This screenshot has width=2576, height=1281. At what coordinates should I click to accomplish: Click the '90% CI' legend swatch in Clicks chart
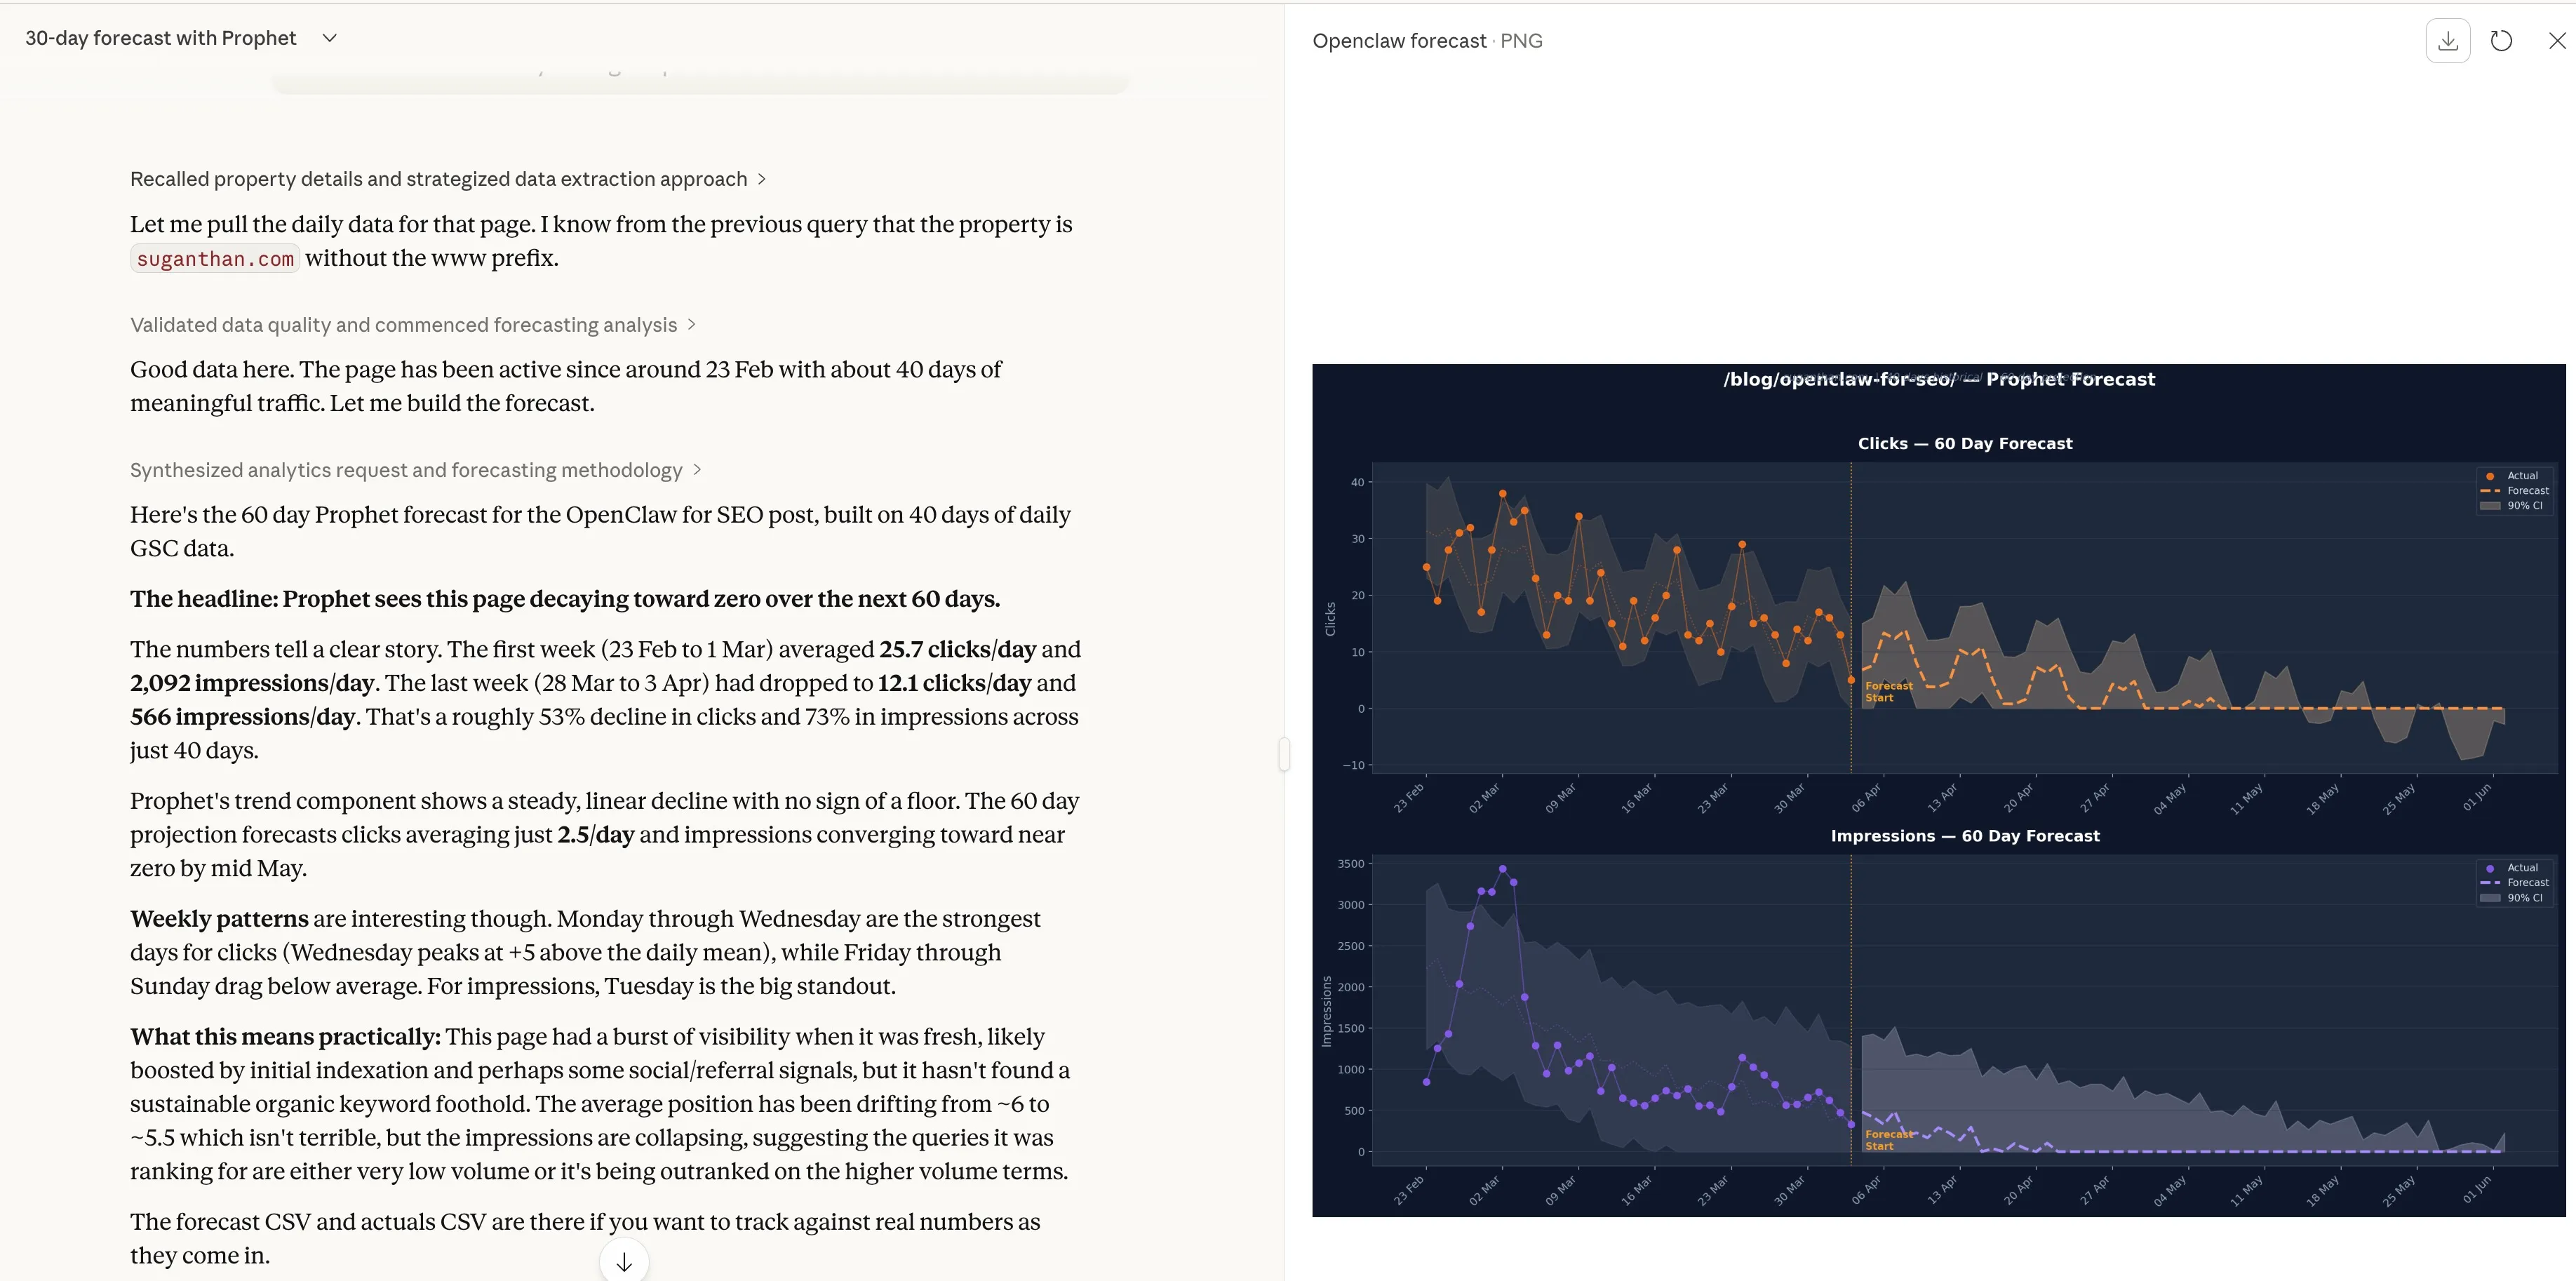coord(2490,506)
